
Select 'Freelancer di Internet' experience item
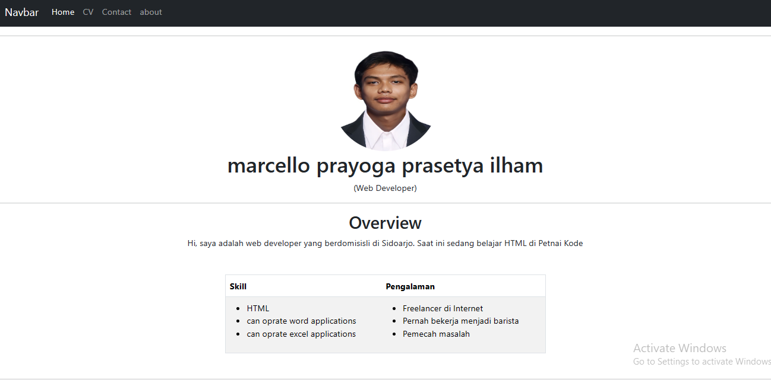pos(443,308)
